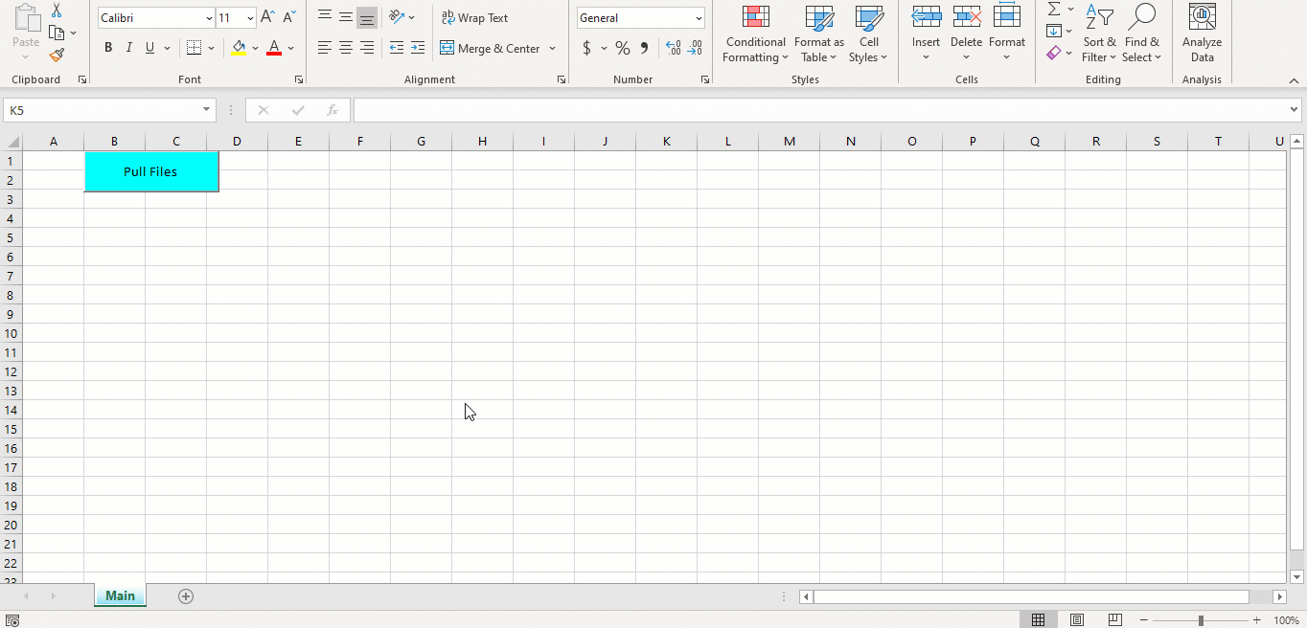Click the Pull Files button

[151, 171]
